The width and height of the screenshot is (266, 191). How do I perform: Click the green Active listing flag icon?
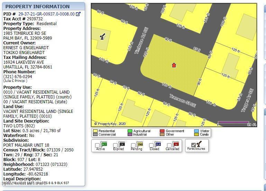click(x=104, y=144)
